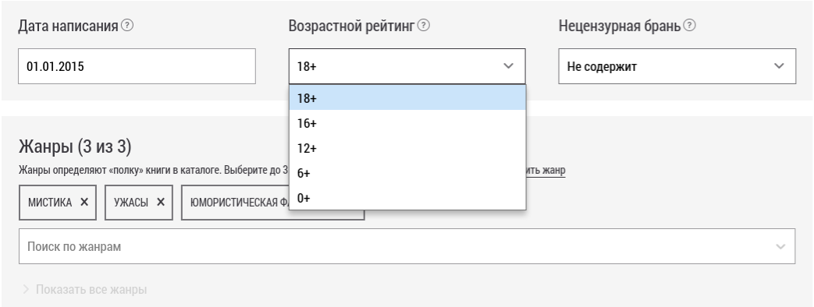The height and width of the screenshot is (307, 814).
Task: Click the Поиск по жанрам search field
Action: (x=407, y=246)
